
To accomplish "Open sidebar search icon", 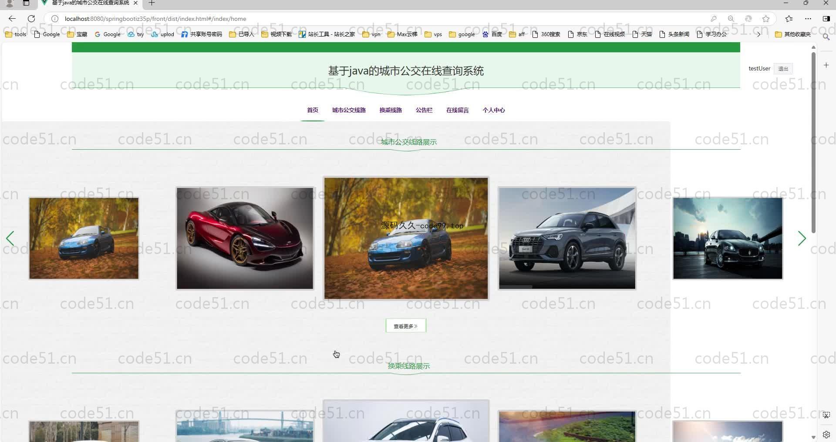I will coord(826,37).
